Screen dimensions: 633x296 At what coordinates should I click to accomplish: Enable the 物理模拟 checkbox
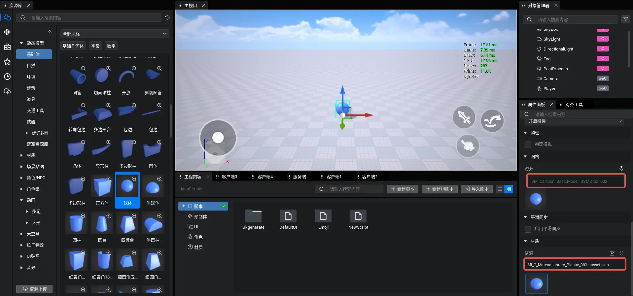pos(528,145)
